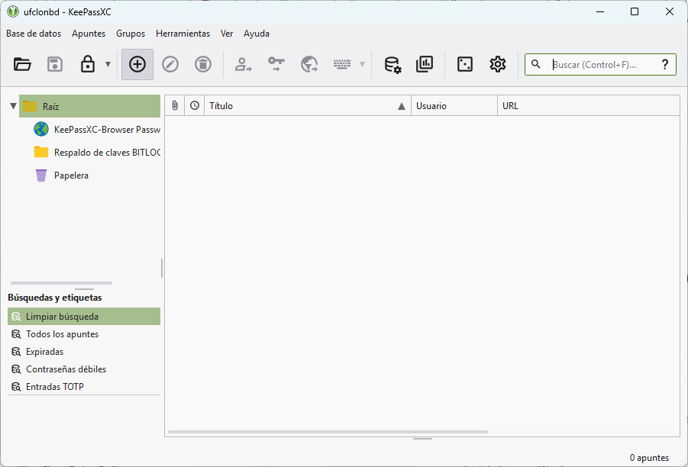
Task: Lock the database with padlock icon
Action: pyautogui.click(x=88, y=64)
